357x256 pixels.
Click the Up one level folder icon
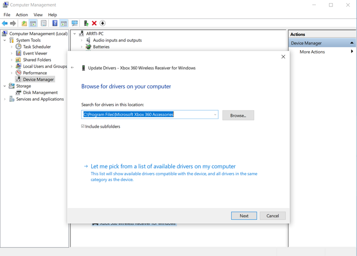tap(24, 24)
